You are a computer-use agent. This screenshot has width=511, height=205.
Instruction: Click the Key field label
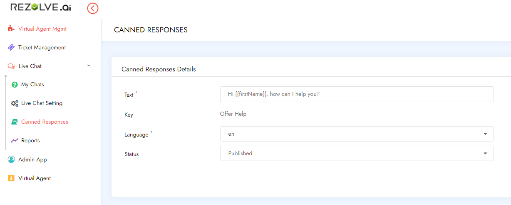pyautogui.click(x=129, y=115)
